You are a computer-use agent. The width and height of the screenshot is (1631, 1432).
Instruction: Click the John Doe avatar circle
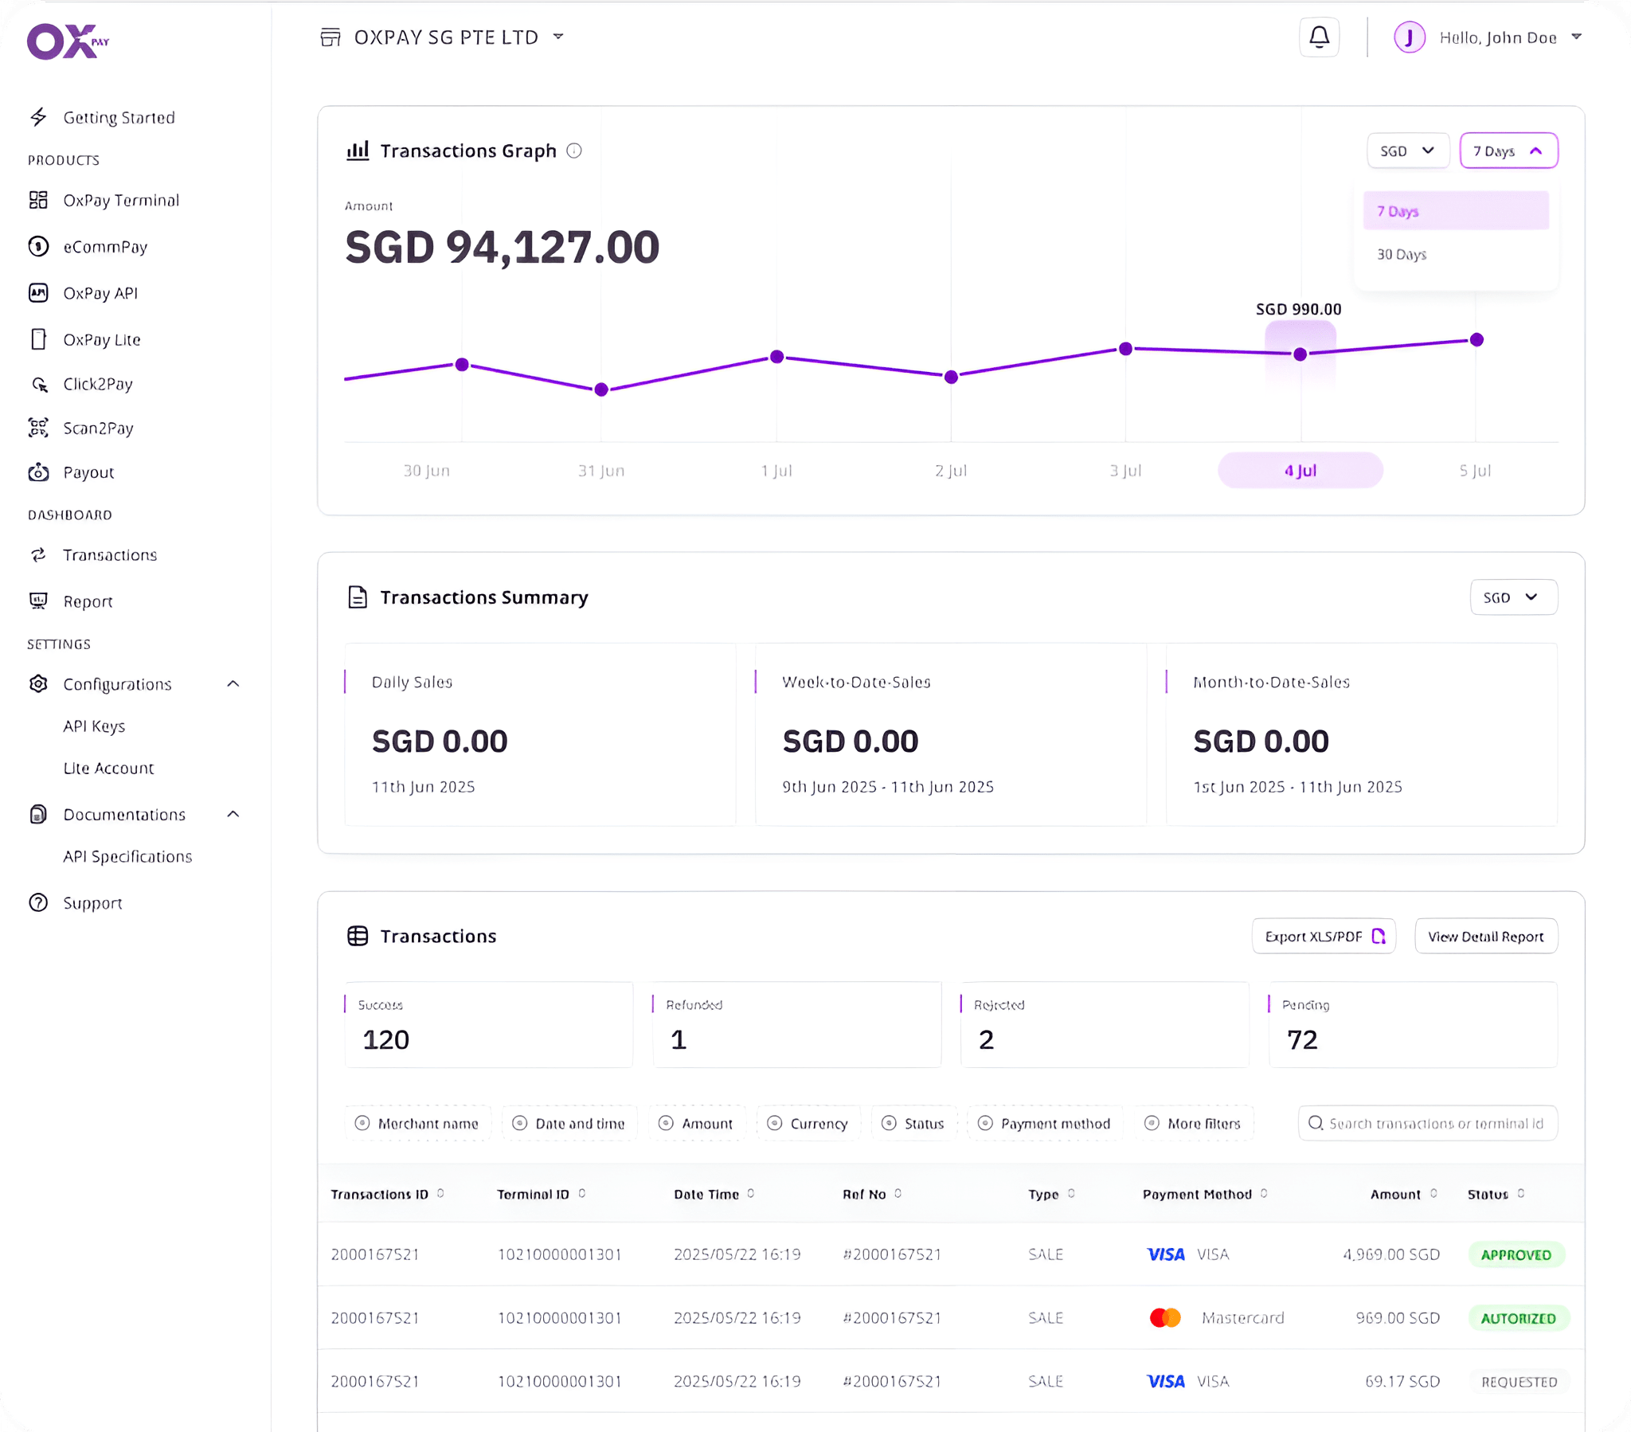coord(1409,37)
